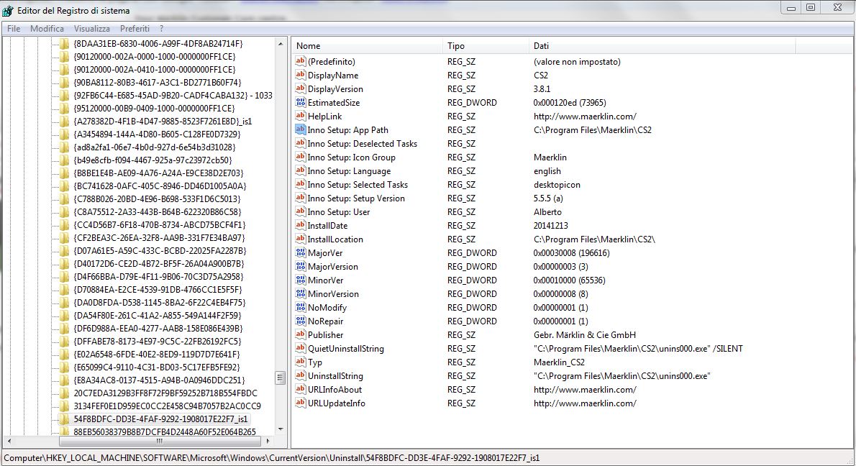Click the Inno Setup: Language value icon
Image resolution: width=856 pixels, height=466 pixels.
pos(300,170)
